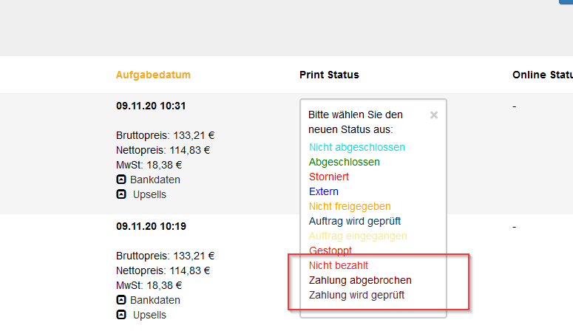This screenshot has height=334, width=573.
Task: Select Auftrag eingegangen status
Action: point(358,236)
